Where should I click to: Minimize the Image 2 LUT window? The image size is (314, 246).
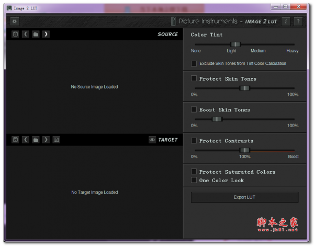coord(276,7)
